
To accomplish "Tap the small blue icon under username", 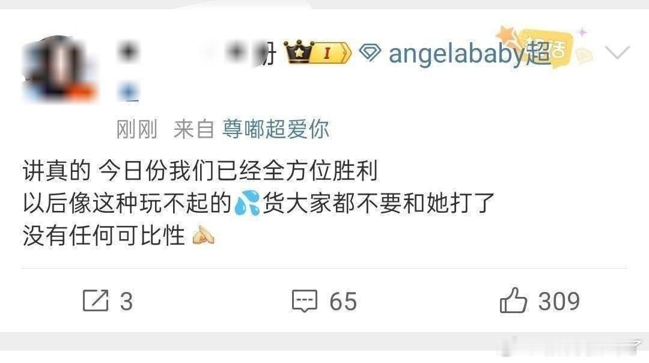I will coord(129,92).
